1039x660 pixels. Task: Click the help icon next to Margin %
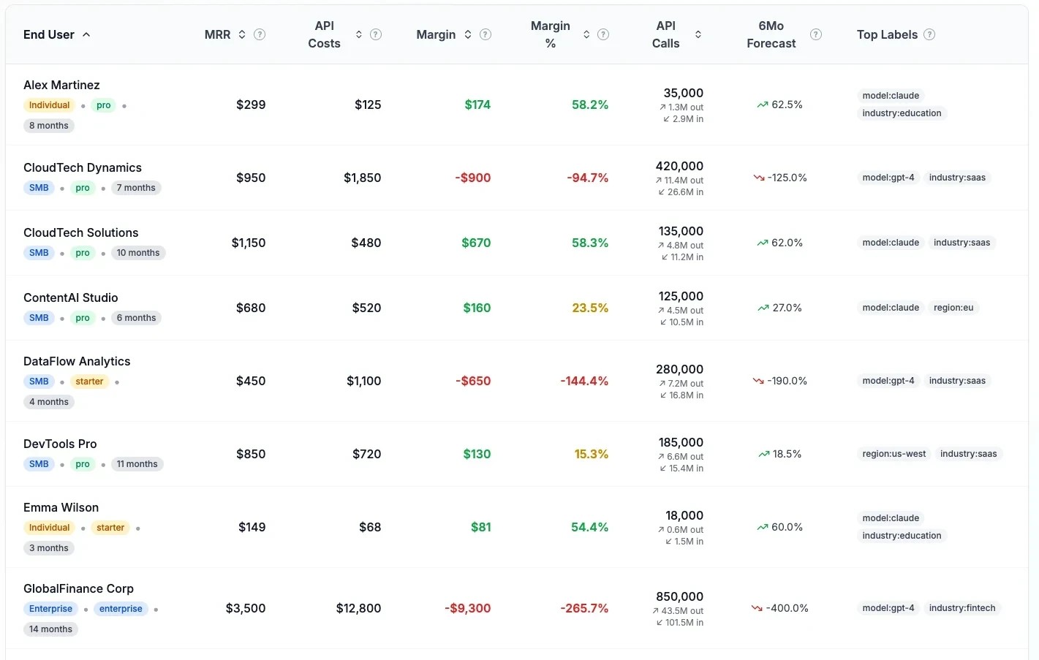pos(603,34)
